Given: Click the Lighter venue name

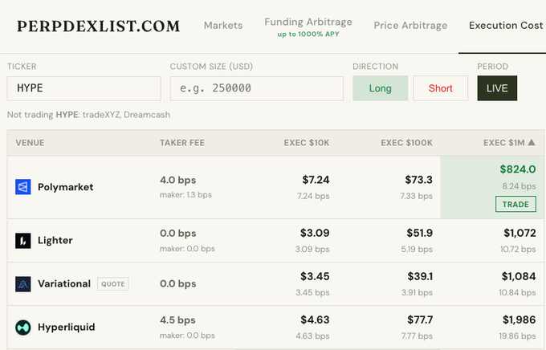Looking at the screenshot, I should click(55, 240).
